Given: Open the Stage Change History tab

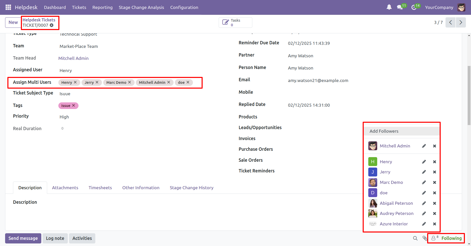Looking at the screenshot, I should [x=192, y=188].
